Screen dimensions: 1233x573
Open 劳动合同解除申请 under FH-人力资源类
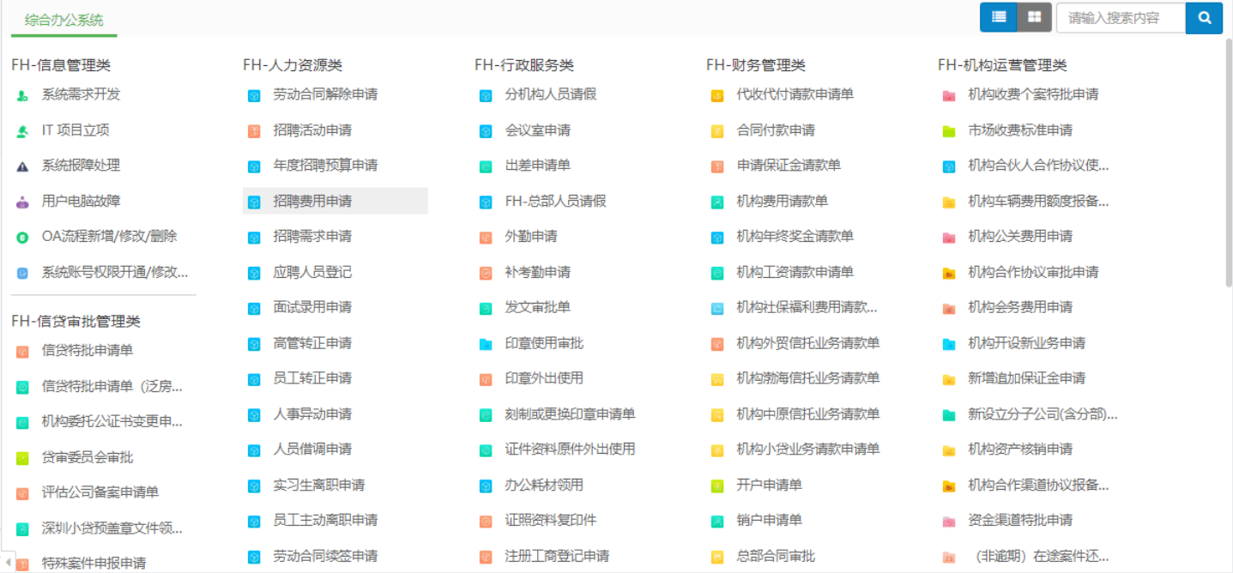pos(317,95)
